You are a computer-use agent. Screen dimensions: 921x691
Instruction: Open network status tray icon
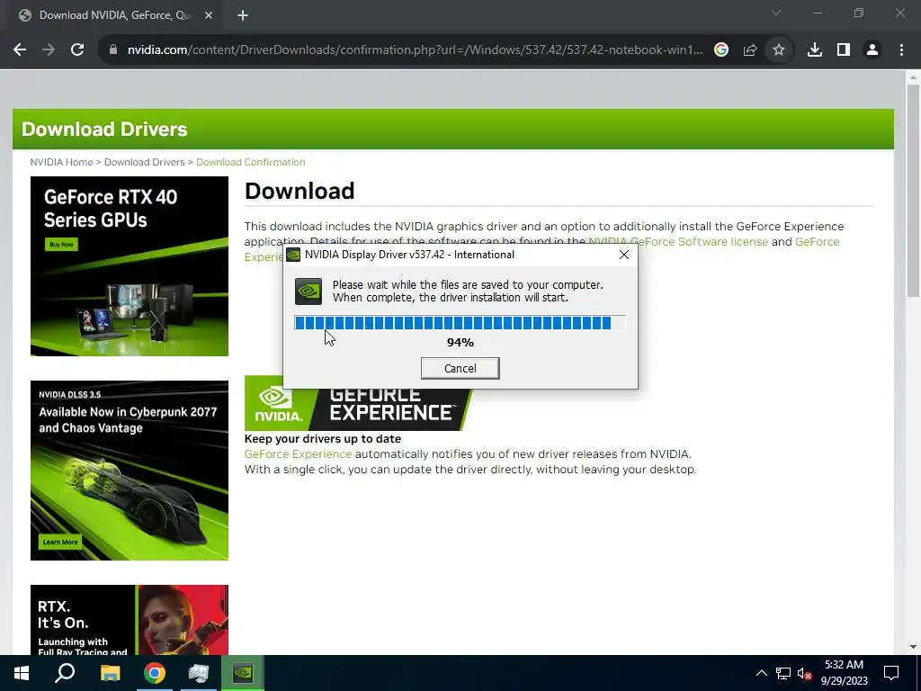[x=783, y=673]
